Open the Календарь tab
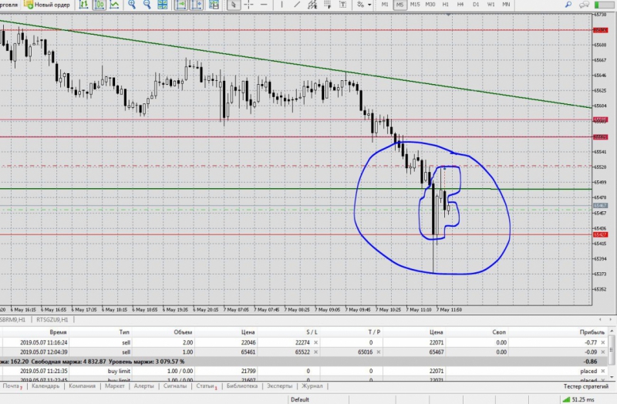 coord(46,386)
